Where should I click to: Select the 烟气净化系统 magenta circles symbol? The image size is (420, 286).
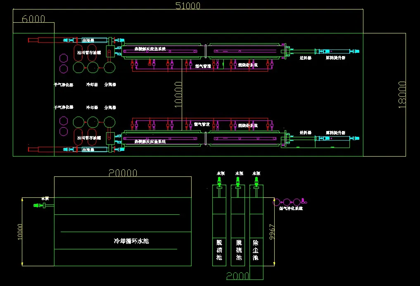click(287, 202)
